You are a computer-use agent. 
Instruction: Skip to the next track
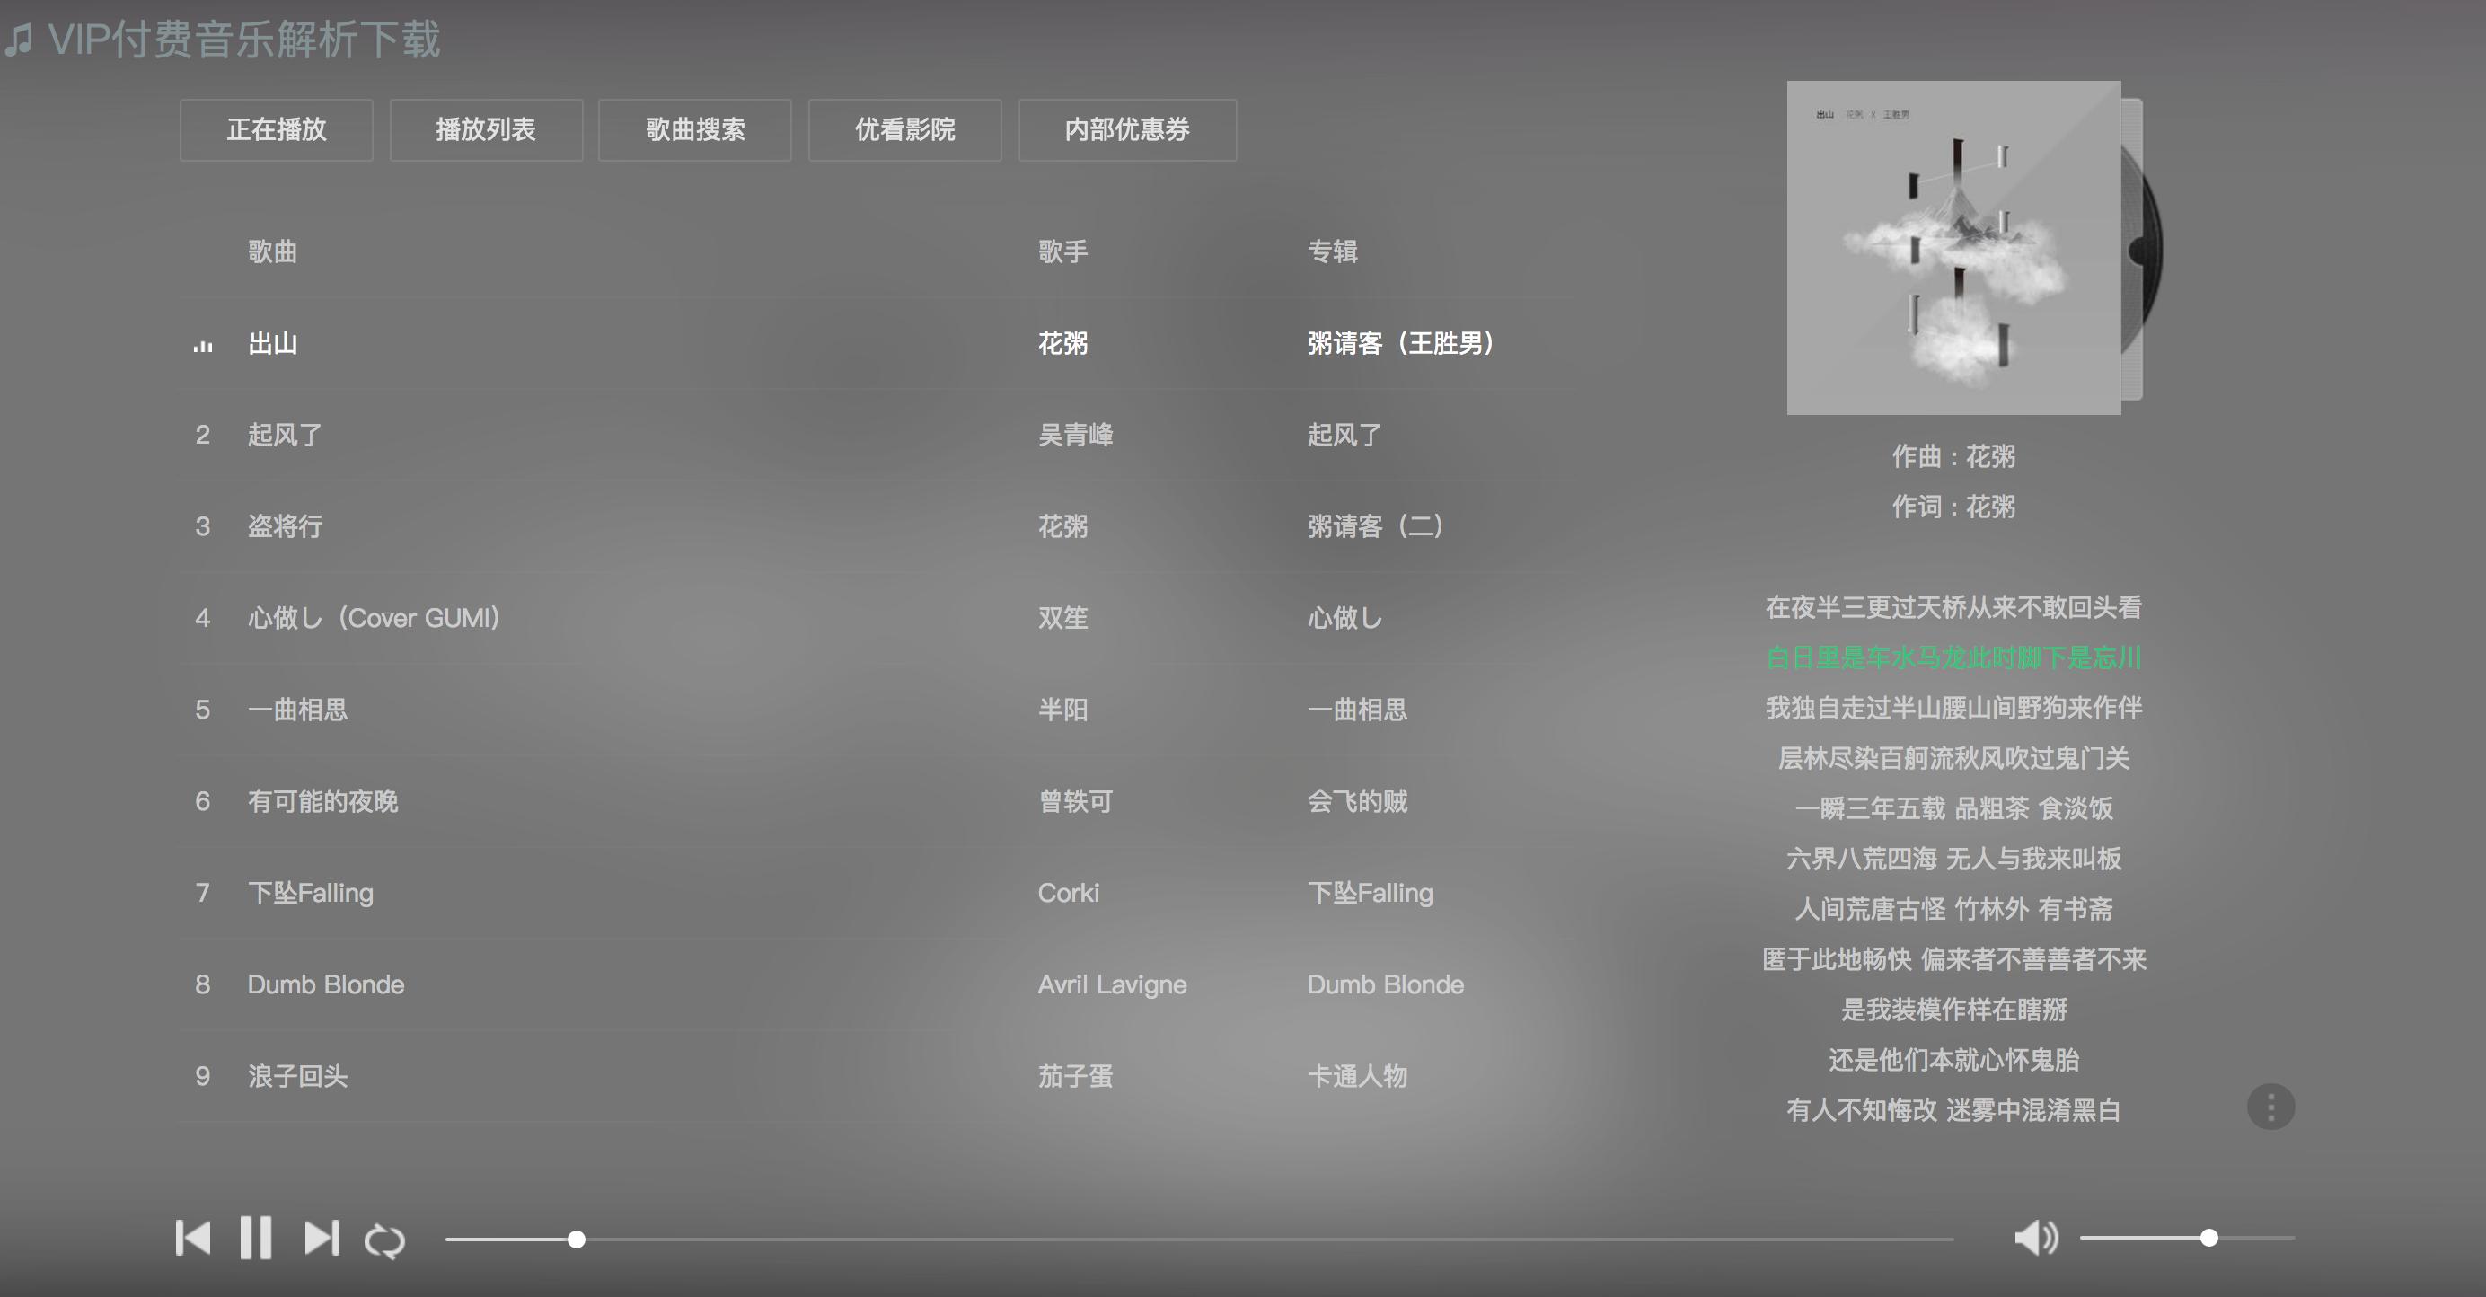pyautogui.click(x=322, y=1238)
